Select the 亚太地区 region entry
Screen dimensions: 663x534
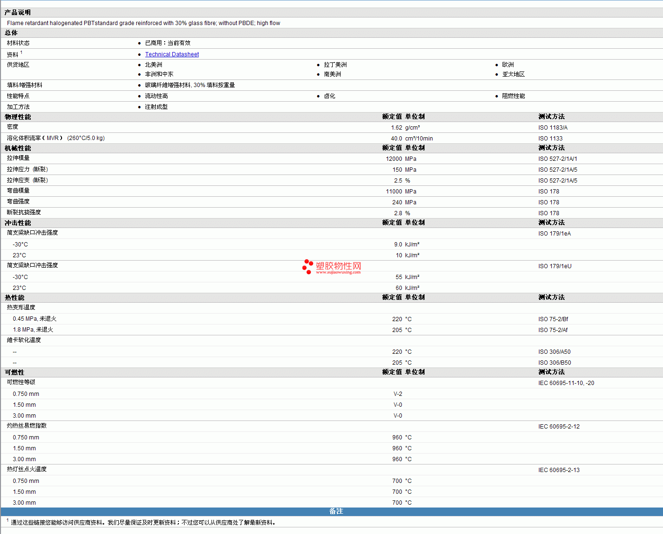click(x=513, y=74)
